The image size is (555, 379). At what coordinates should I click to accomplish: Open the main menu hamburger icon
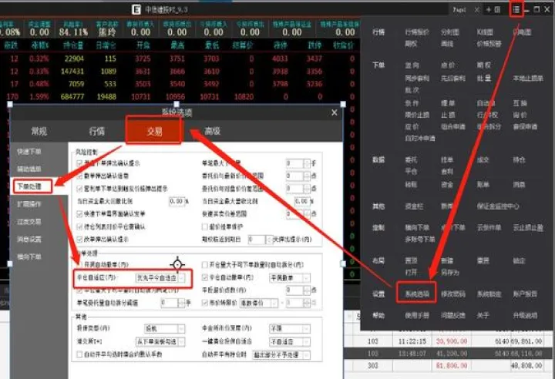(x=516, y=9)
